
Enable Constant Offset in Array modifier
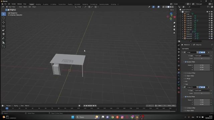pos(186,73)
